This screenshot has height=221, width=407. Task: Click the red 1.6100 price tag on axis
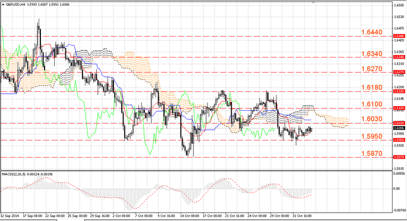(x=399, y=108)
